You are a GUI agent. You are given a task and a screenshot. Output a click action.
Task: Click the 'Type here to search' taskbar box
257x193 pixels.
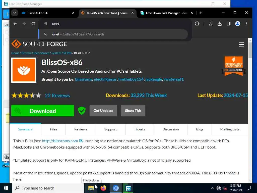coord(48,188)
